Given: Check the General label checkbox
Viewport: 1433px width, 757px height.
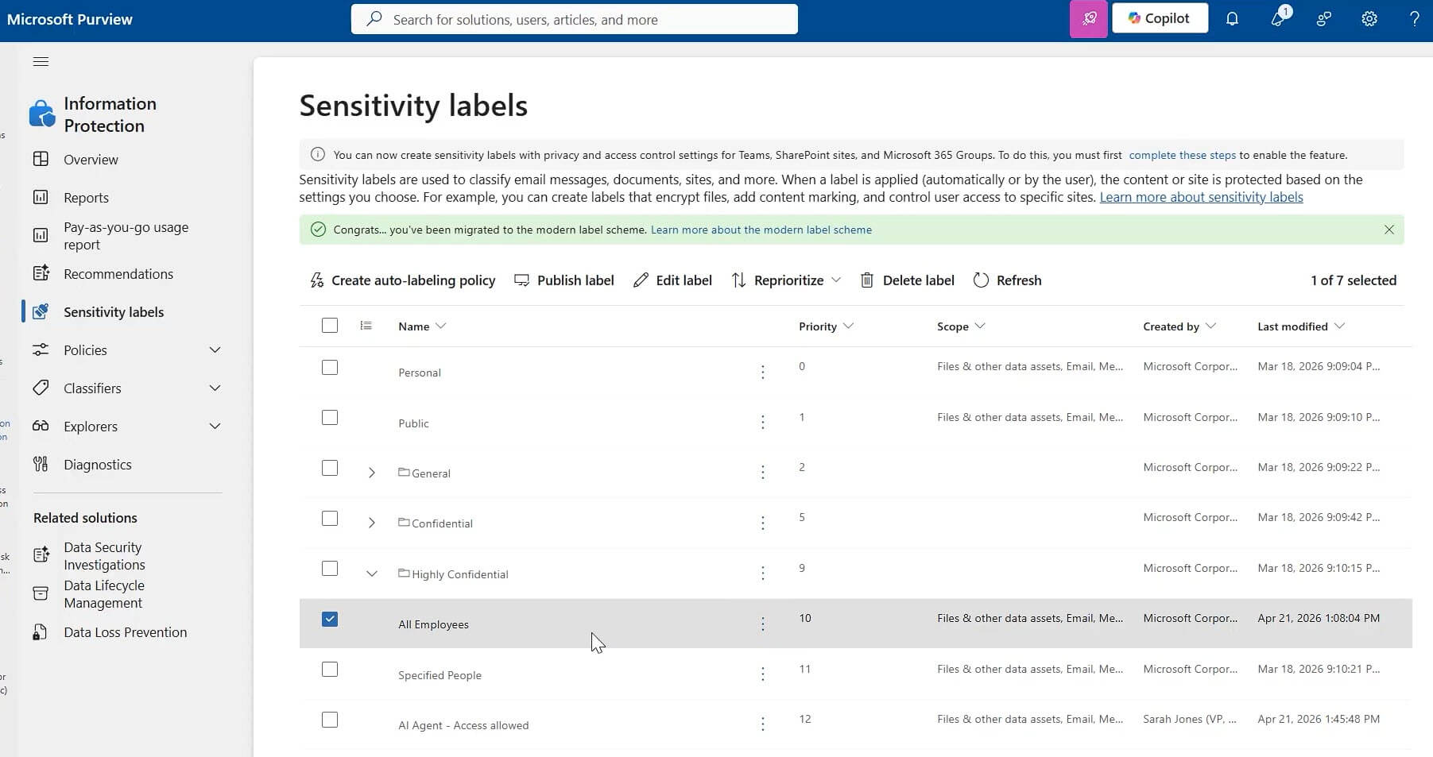Looking at the screenshot, I should click(330, 468).
